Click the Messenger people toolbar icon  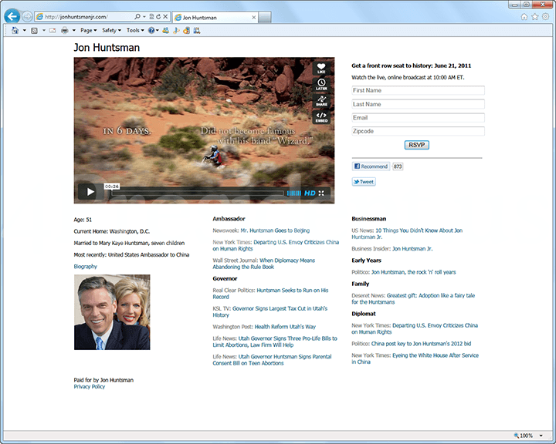(165, 31)
